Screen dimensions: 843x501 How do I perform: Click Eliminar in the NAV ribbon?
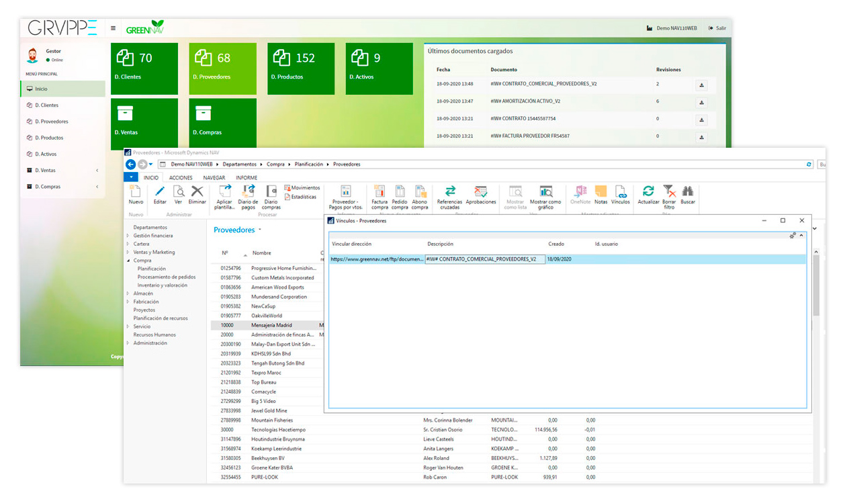[x=197, y=195]
